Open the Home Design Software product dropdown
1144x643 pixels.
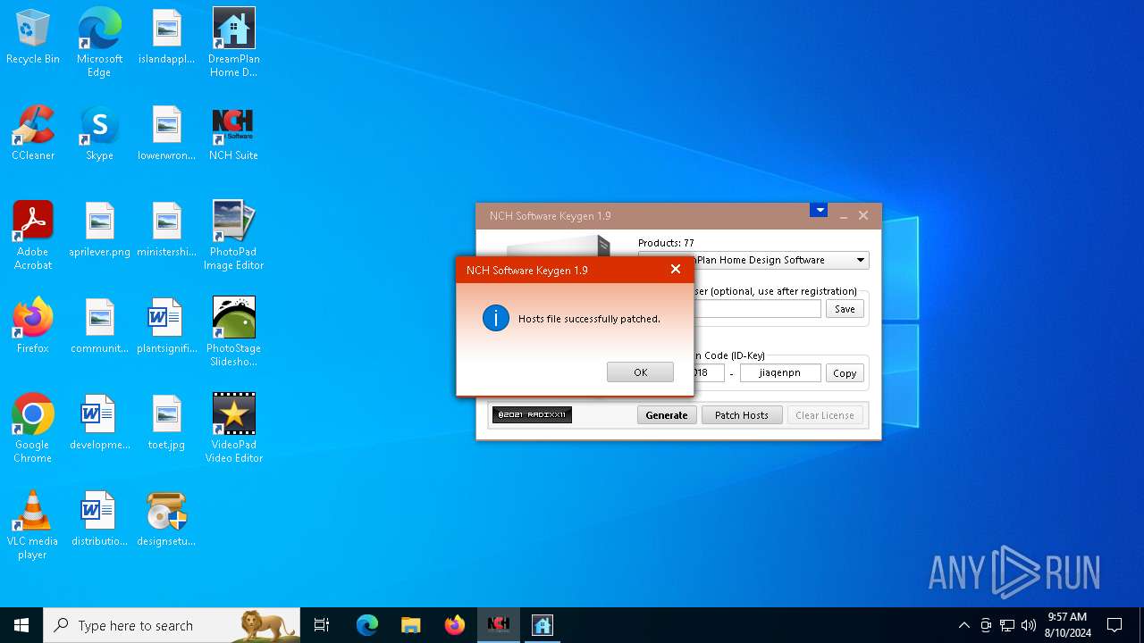click(861, 260)
